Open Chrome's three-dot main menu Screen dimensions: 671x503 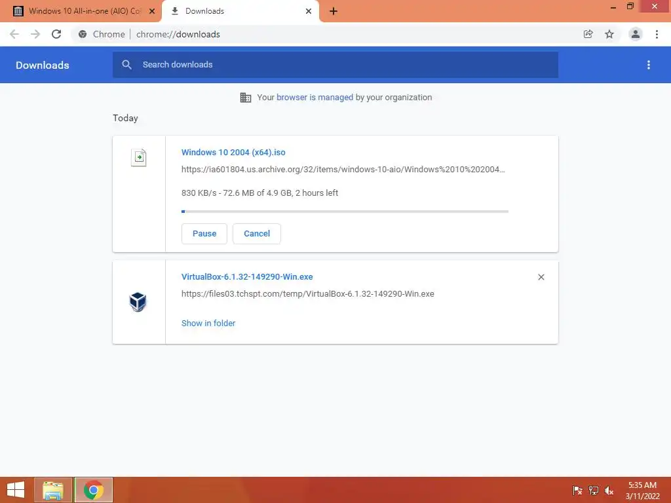[657, 34]
